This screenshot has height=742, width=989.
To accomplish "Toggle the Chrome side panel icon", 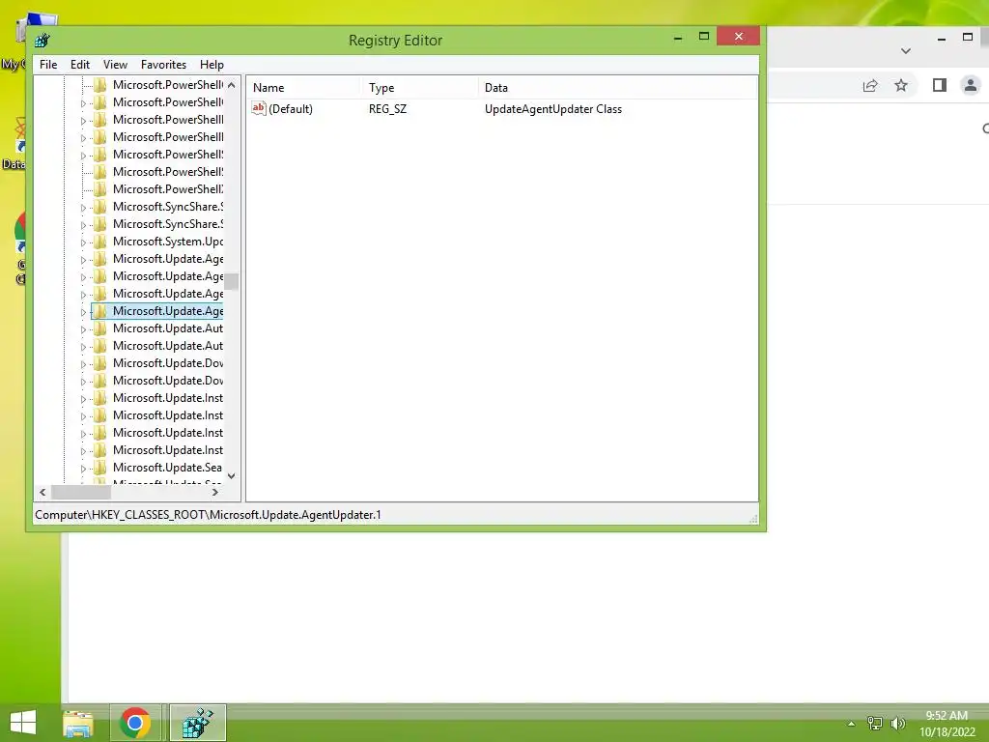I will [x=939, y=85].
